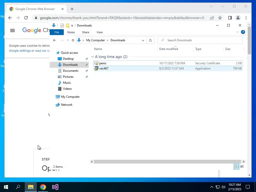Go up one folder level
Viewport: 256px width, 192px height.
[73, 40]
